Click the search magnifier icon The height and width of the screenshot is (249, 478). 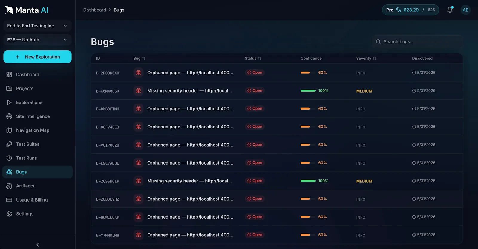[x=378, y=42]
